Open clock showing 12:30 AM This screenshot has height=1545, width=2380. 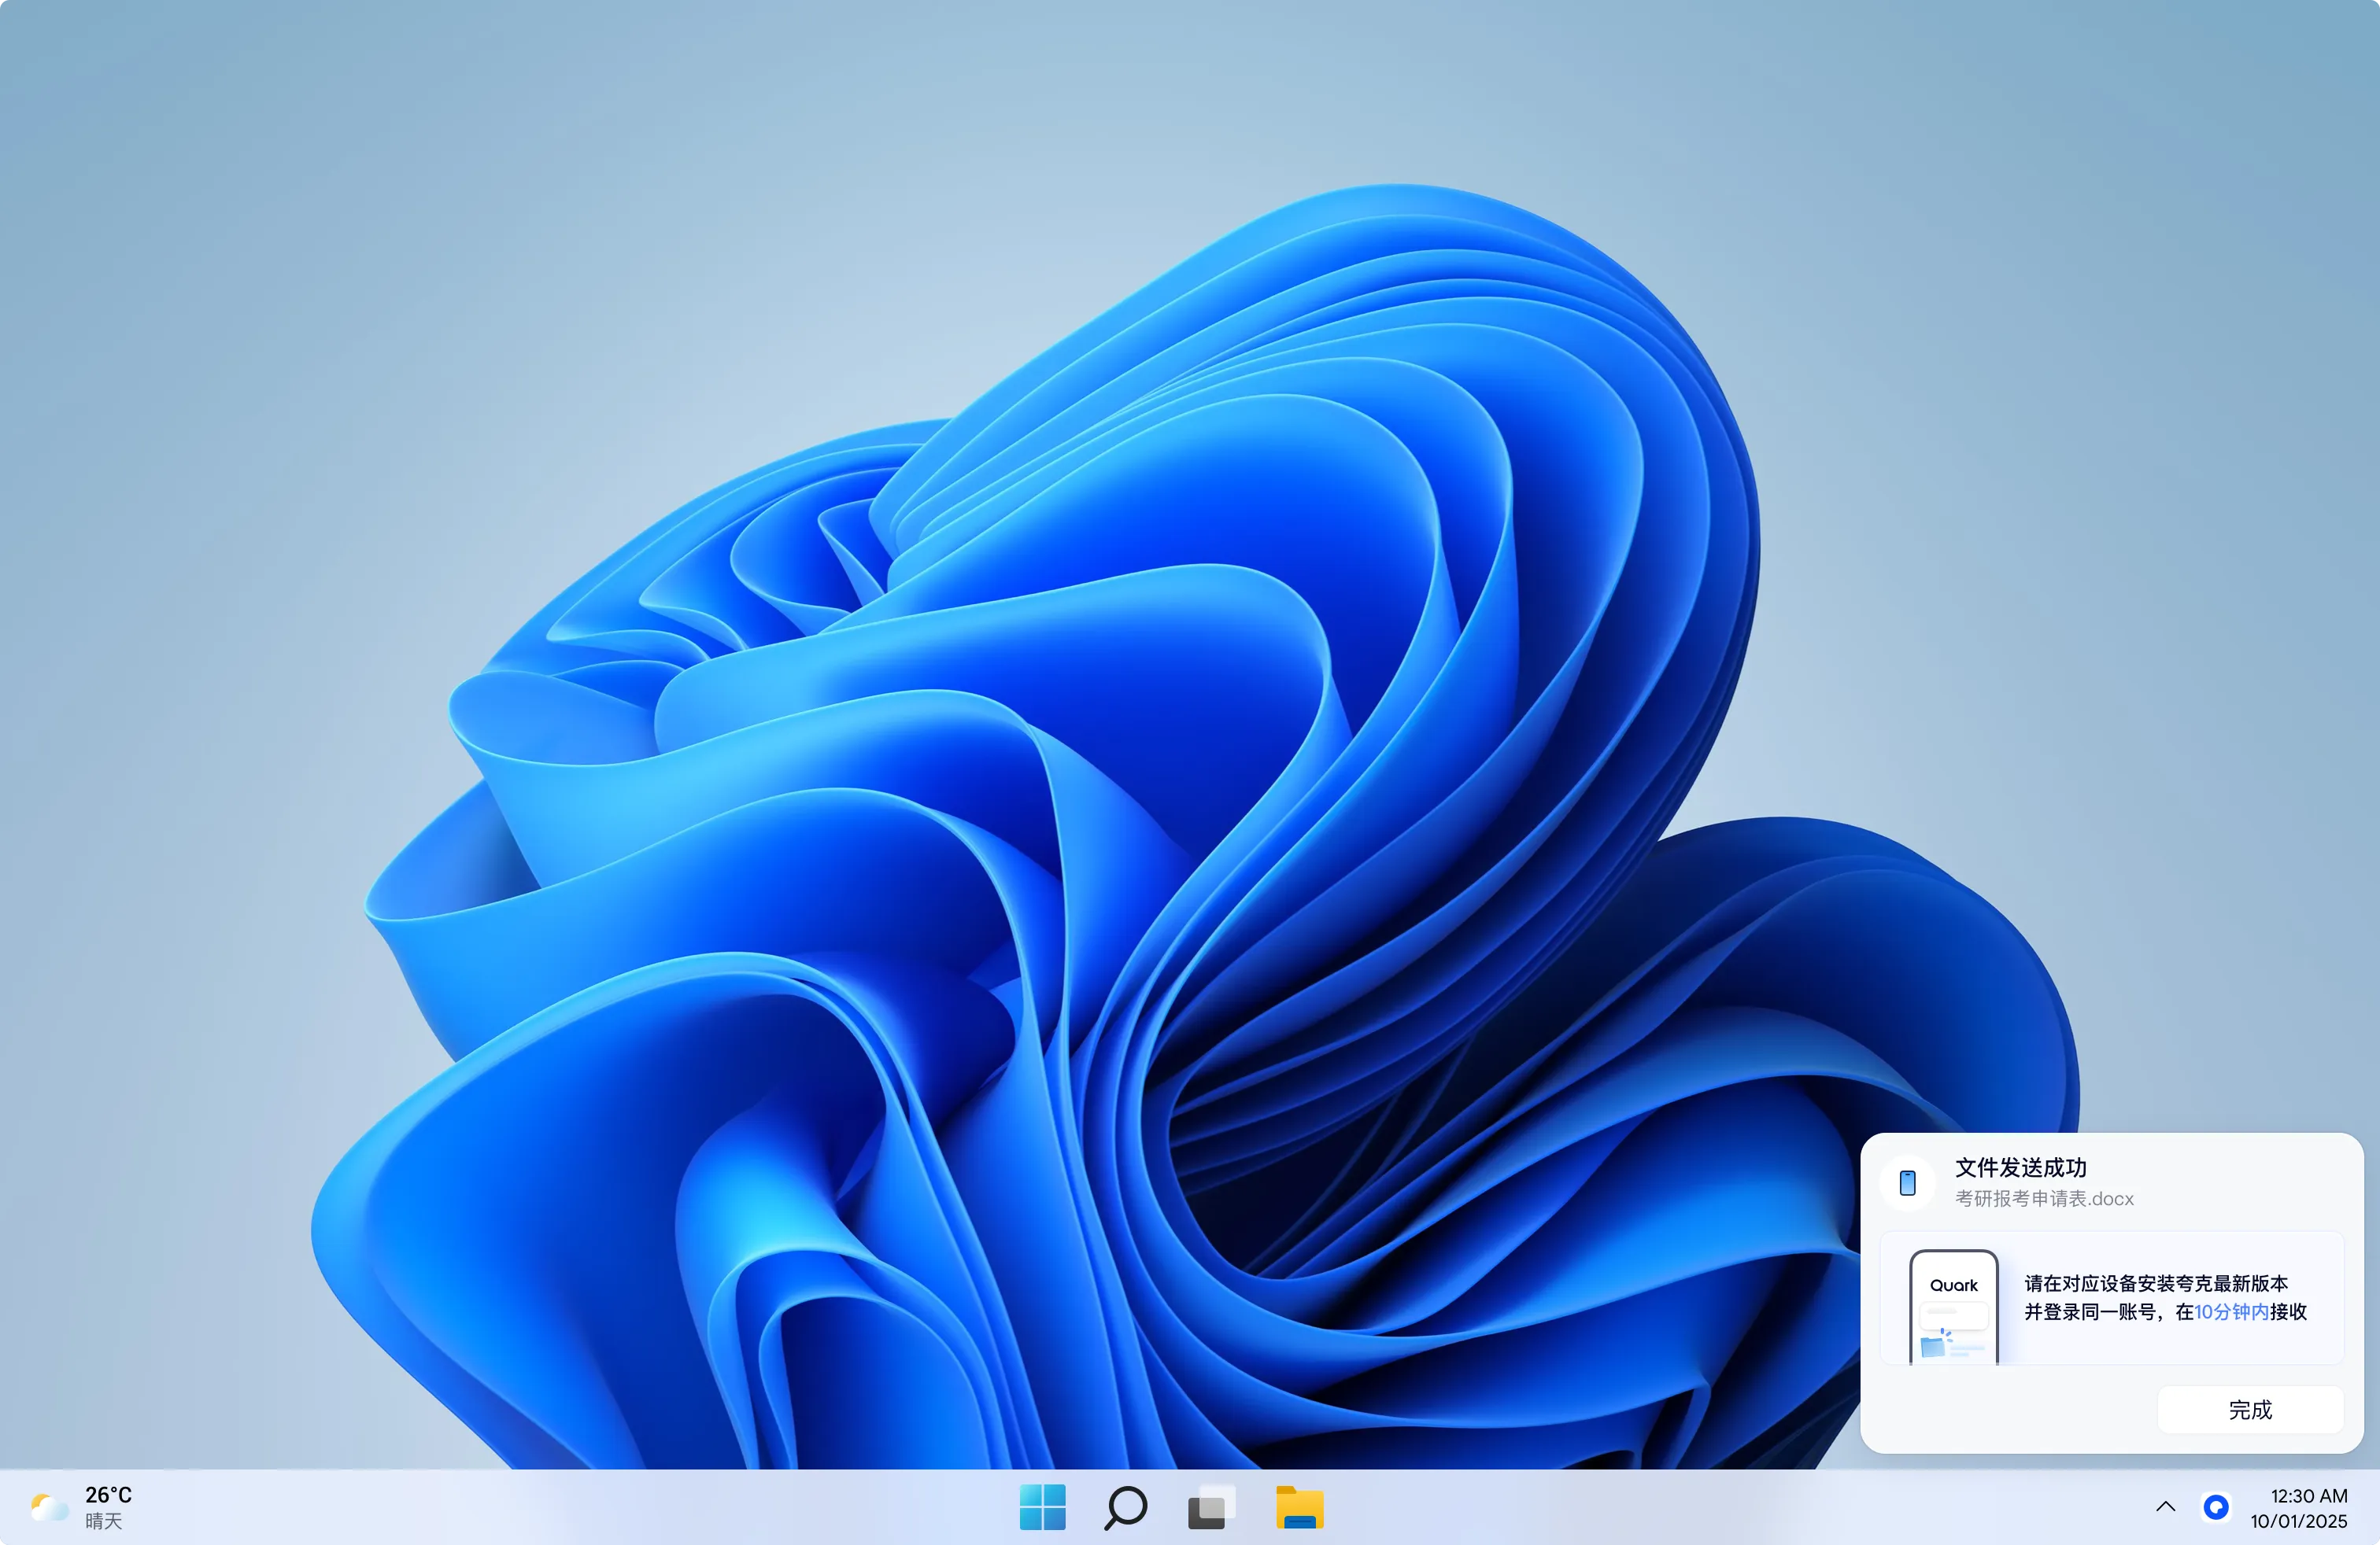point(2299,1508)
